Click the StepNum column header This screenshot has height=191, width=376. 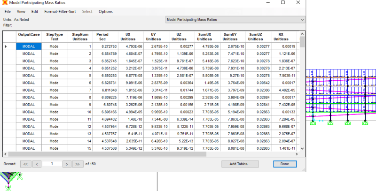pos(80,37)
